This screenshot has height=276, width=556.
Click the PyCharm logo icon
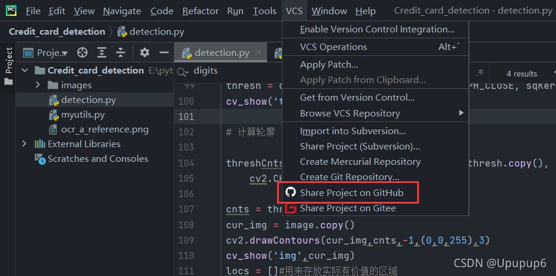12,11
